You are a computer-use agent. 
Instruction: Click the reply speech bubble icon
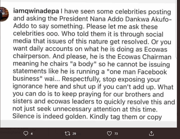click(x=26, y=133)
